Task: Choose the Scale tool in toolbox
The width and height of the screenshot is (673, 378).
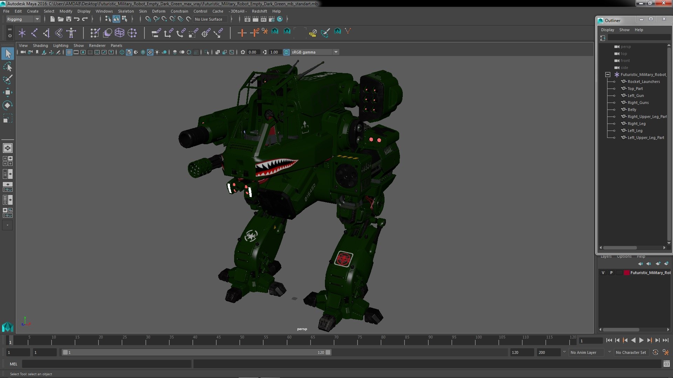Action: [8, 118]
